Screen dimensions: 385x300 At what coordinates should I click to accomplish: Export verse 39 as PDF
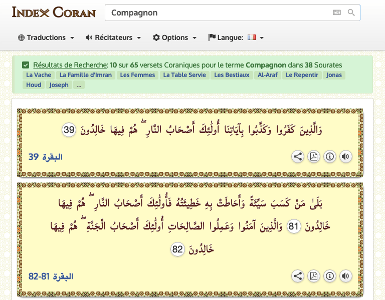(x=314, y=156)
